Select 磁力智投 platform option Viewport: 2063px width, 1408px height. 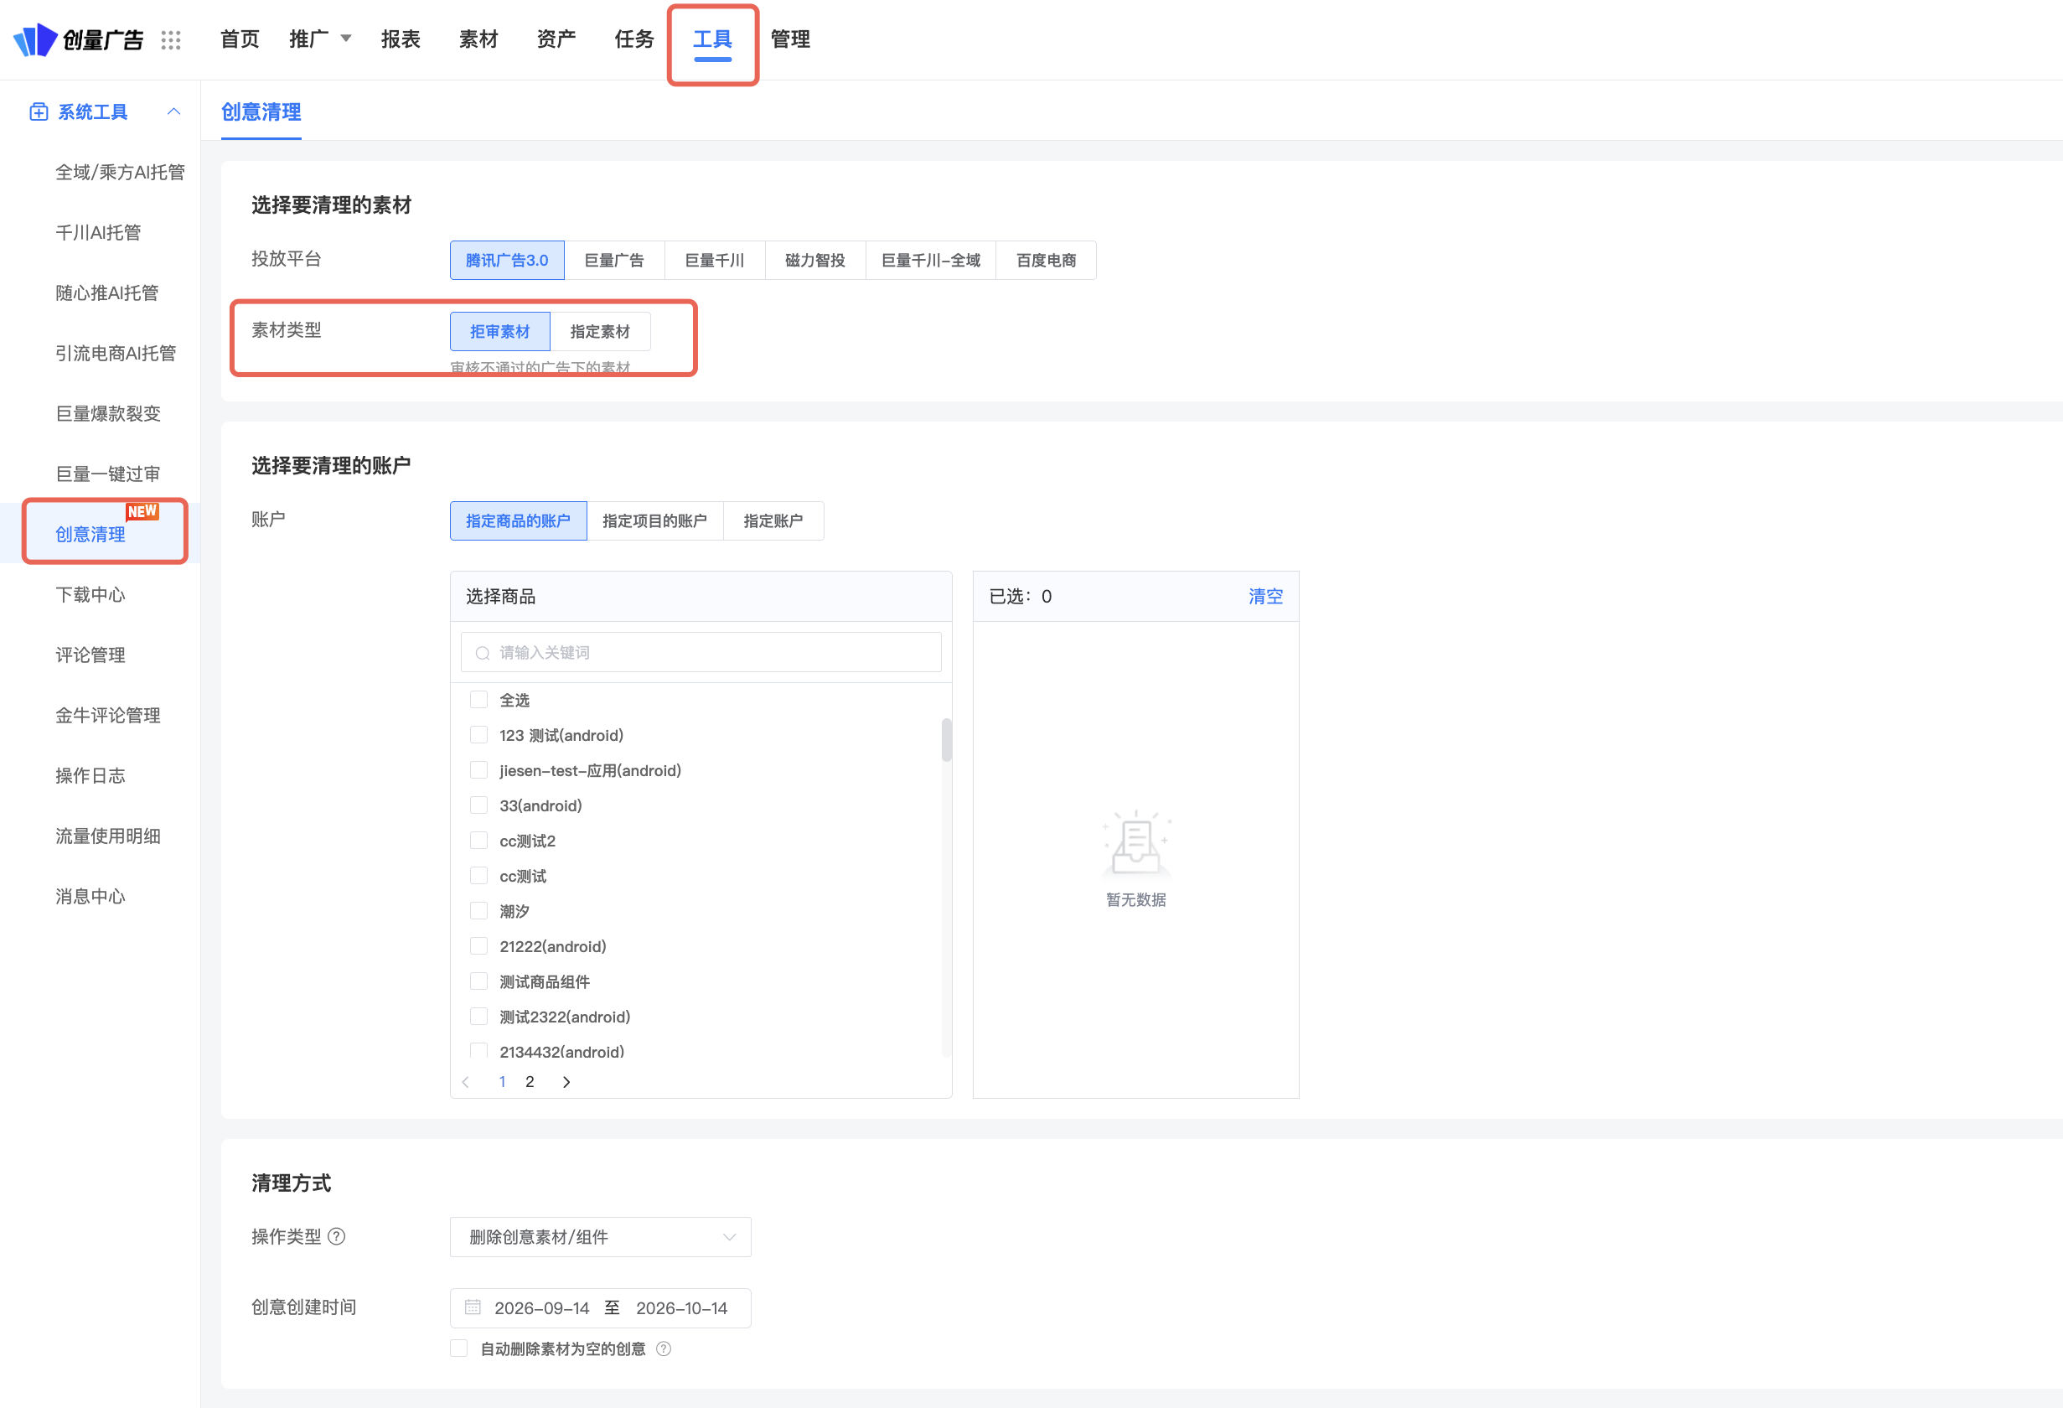[815, 260]
